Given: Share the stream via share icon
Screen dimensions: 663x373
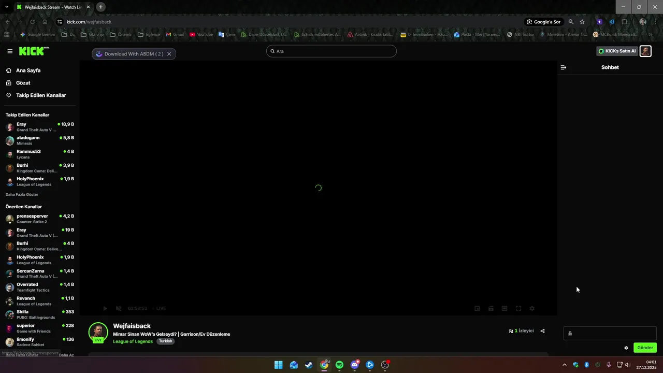Looking at the screenshot, I should 542,331.
